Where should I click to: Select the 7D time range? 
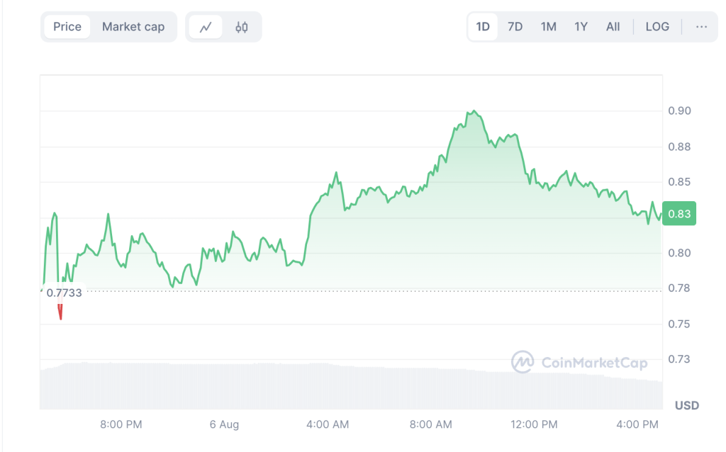coord(515,27)
